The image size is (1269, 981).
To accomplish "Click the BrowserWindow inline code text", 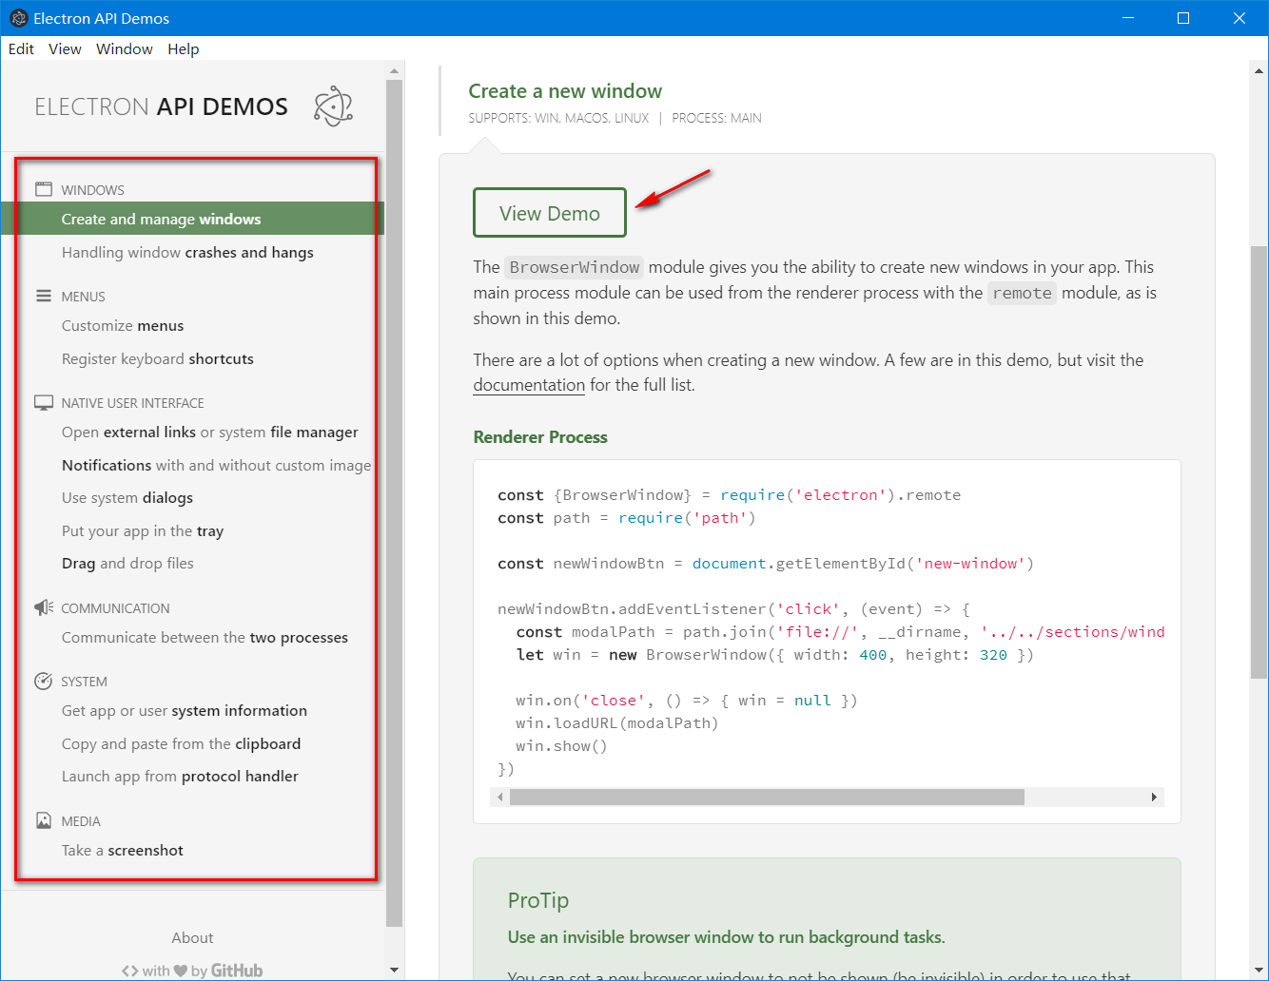I will click(575, 267).
